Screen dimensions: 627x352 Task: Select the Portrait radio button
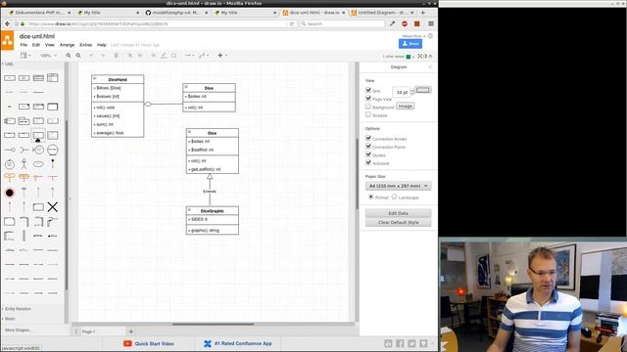click(x=371, y=197)
